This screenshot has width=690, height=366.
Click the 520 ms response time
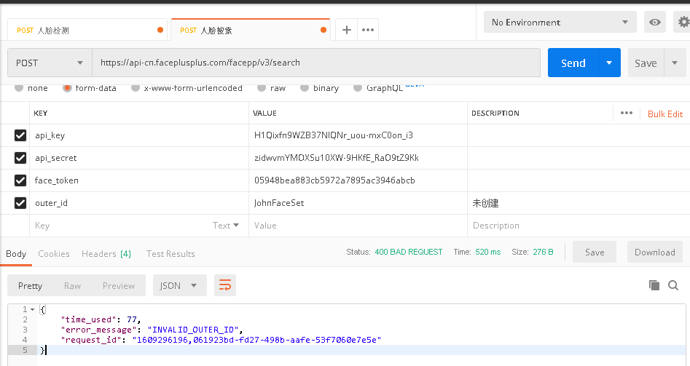click(x=488, y=252)
